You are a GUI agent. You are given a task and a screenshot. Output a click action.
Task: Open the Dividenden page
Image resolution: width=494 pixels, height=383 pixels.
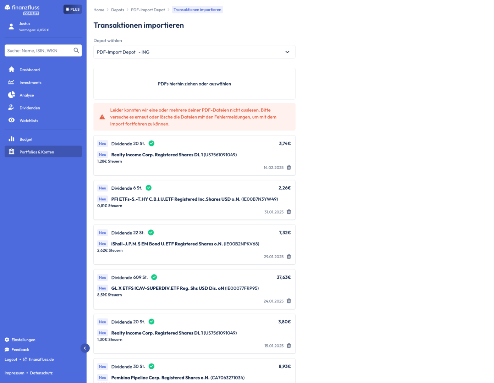(x=43, y=108)
